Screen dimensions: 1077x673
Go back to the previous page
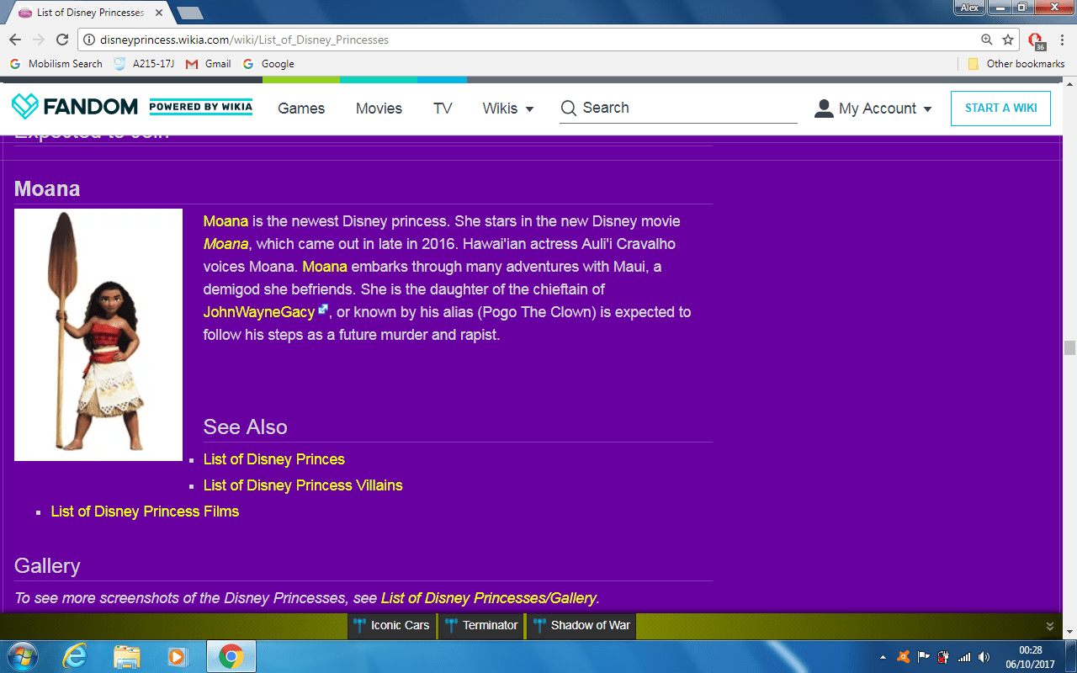15,40
